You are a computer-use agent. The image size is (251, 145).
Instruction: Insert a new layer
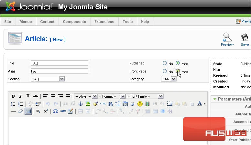pos(170,104)
